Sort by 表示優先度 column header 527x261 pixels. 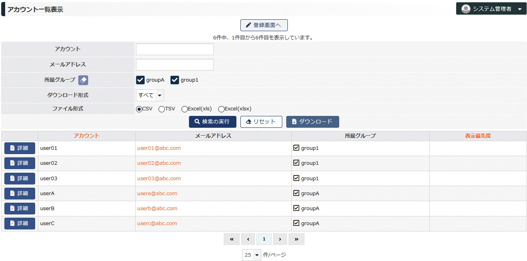(x=478, y=136)
